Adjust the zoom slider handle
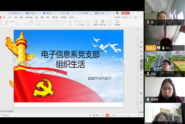Image resolution: width=185 pixels, height=124 pixels. [128, 115]
